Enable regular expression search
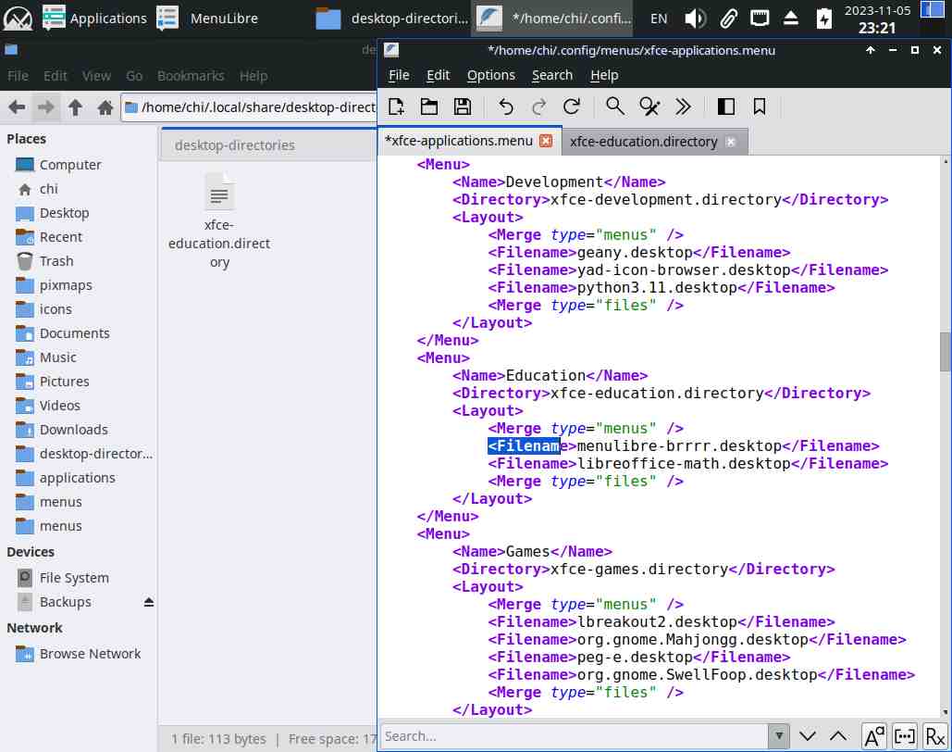This screenshot has width=952, height=752. (934, 736)
